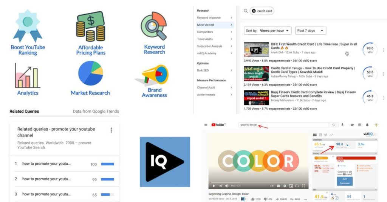The width and height of the screenshot is (387, 202).
Task: Click the YouTube microphone voice search icon
Action: [342, 125]
